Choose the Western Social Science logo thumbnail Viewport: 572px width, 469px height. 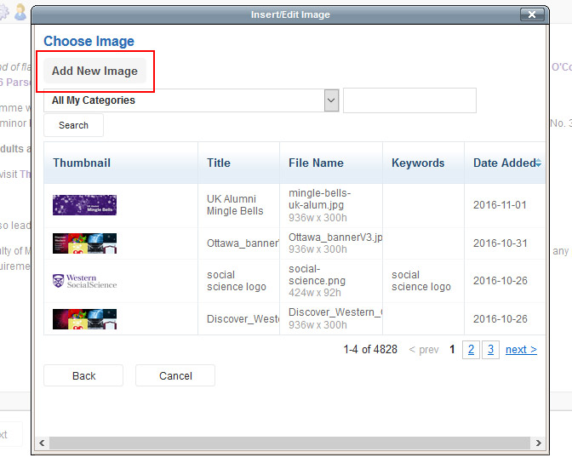[x=84, y=282]
